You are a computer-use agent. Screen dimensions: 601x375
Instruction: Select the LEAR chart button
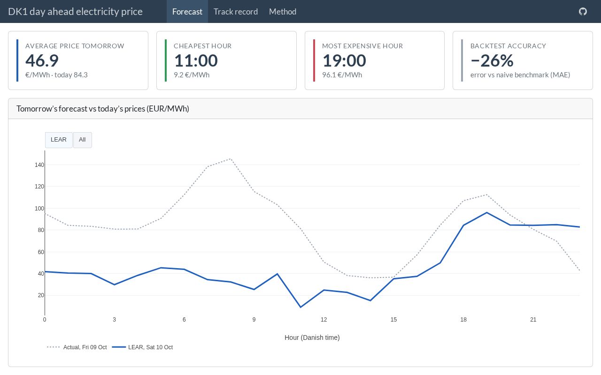tap(59, 140)
